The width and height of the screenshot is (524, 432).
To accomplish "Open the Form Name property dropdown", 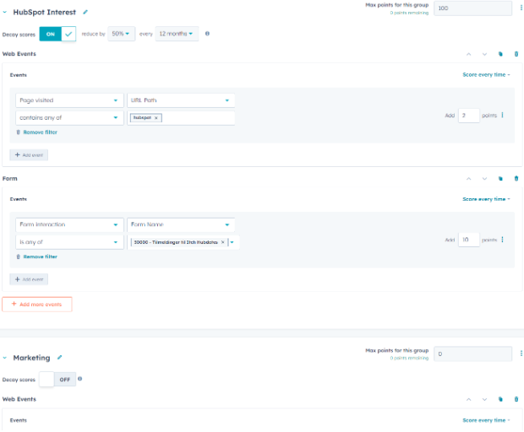I will click(181, 224).
